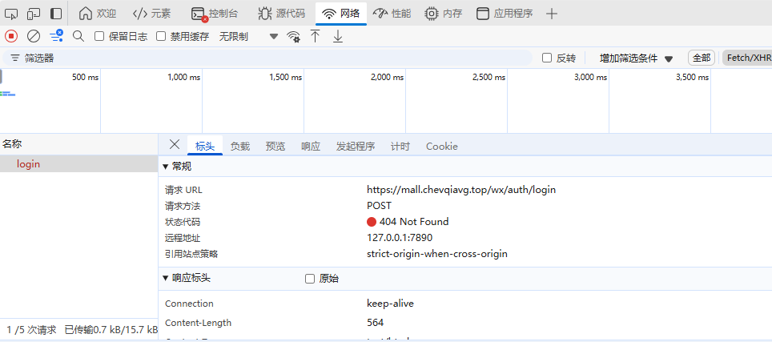Toggle the filter funnel icon
The image size is (772, 342).
point(56,36)
